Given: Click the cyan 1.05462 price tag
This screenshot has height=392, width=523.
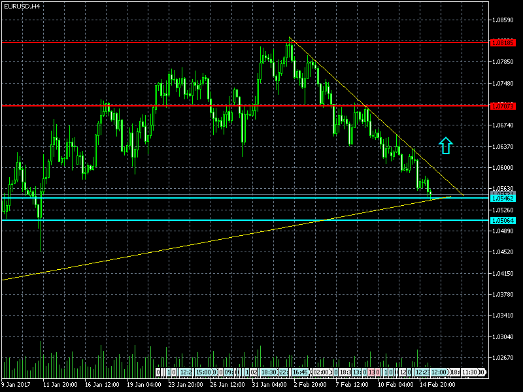Looking at the screenshot, I should click(x=503, y=199).
